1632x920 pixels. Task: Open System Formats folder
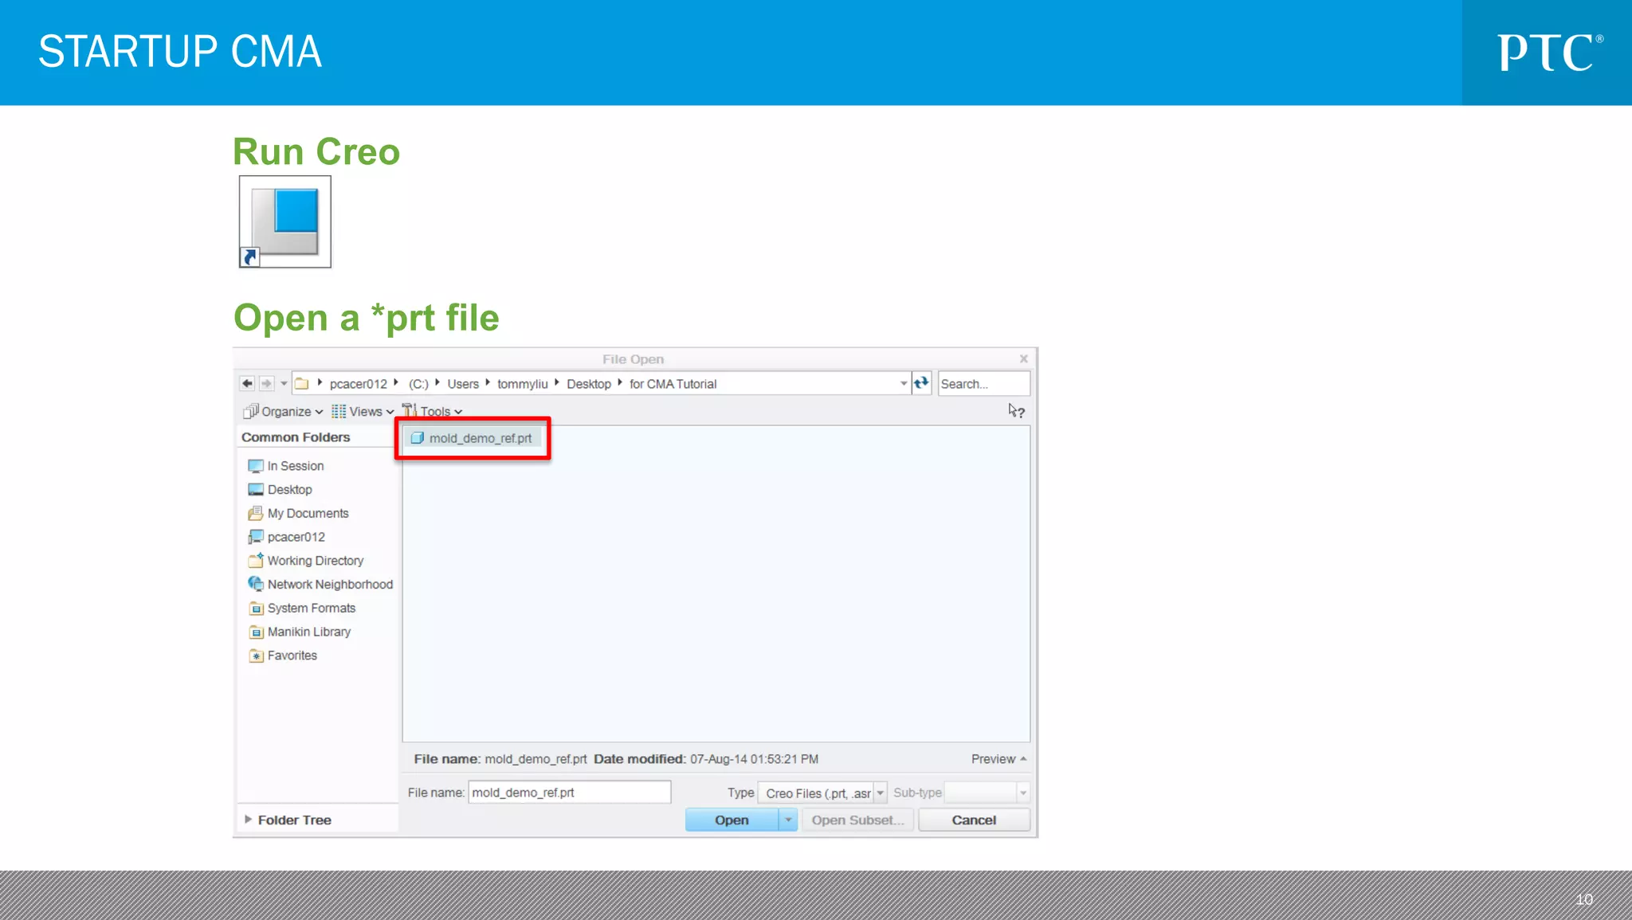302,609
